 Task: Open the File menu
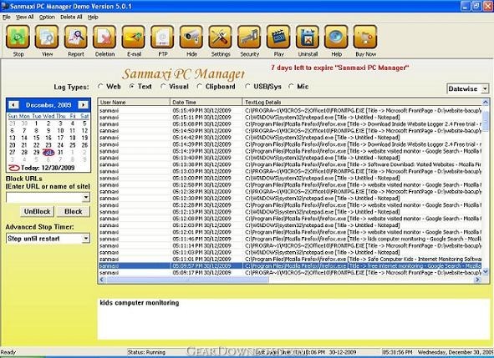tap(7, 17)
